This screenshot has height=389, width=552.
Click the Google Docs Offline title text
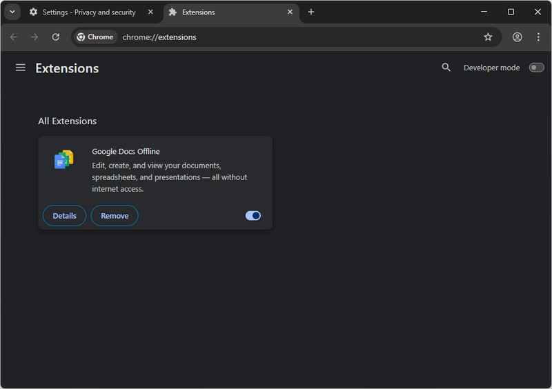click(x=126, y=151)
